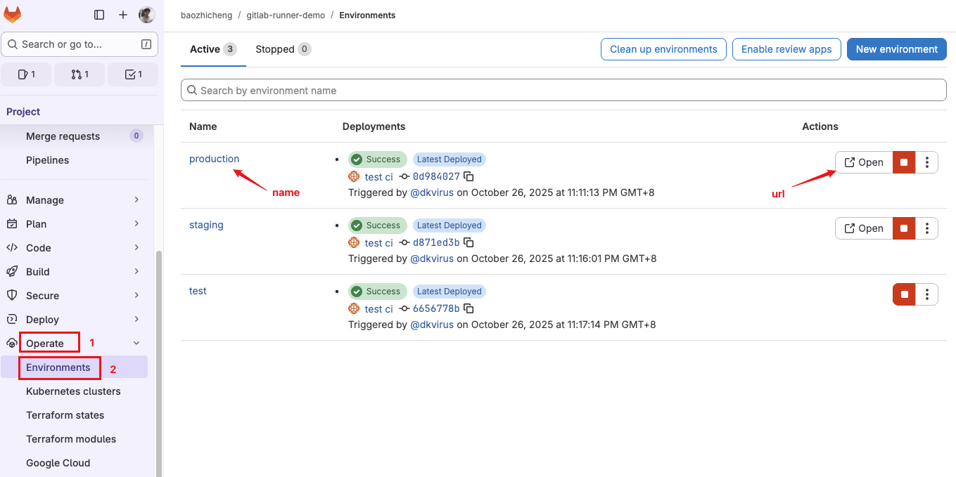Stop the production environment
The image size is (956, 477).
904,162
